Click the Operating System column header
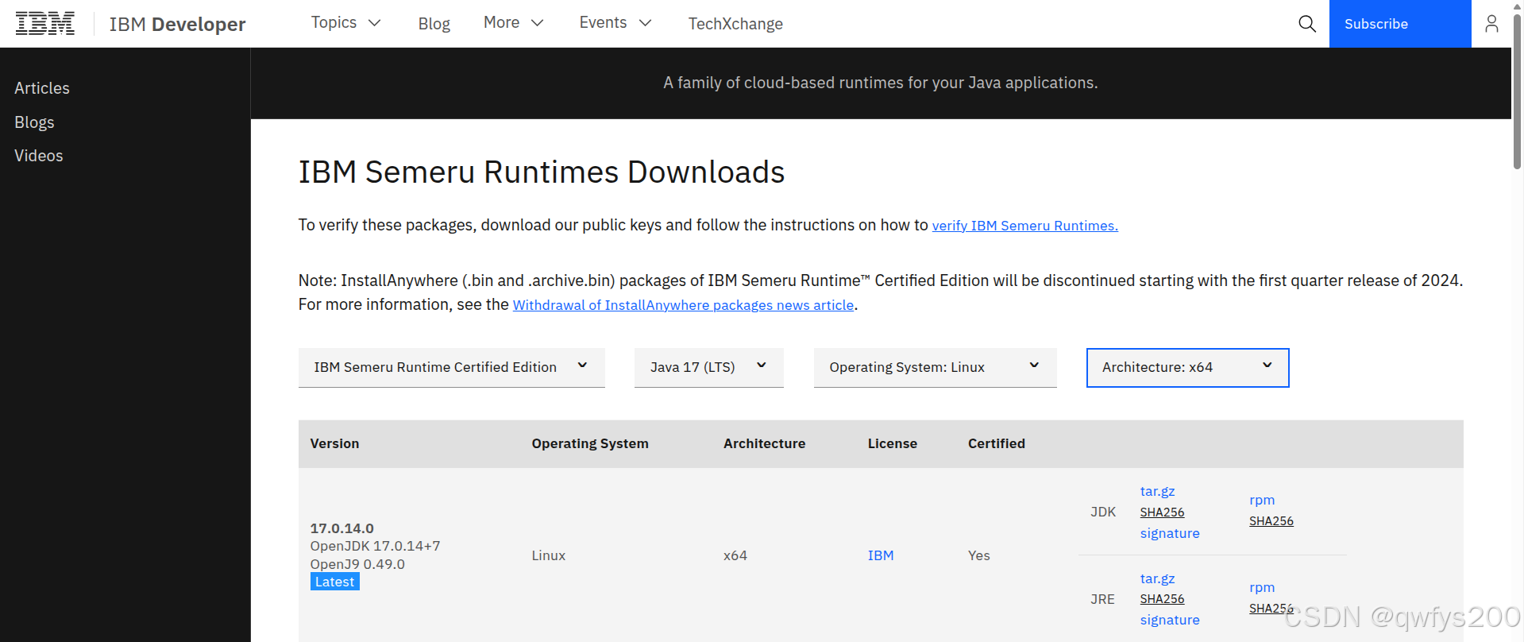 [x=590, y=443]
